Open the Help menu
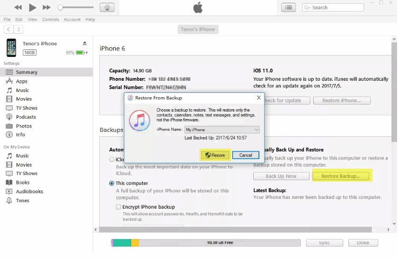Screen dimensions: 398x260 coord(90,20)
